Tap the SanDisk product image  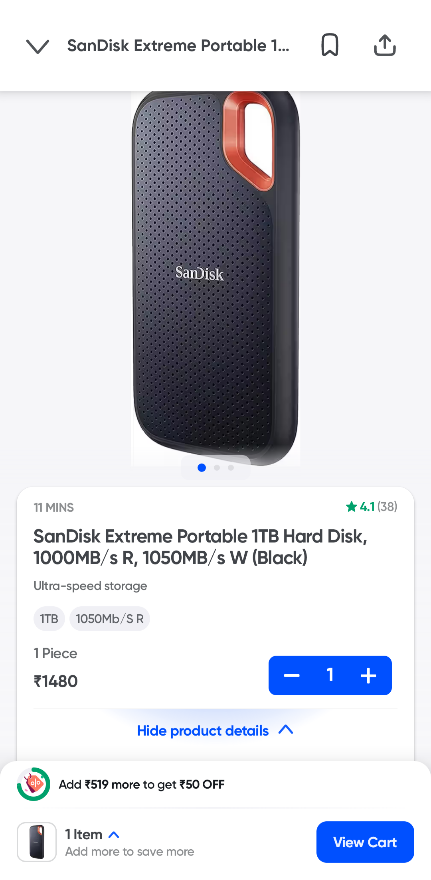click(215, 275)
